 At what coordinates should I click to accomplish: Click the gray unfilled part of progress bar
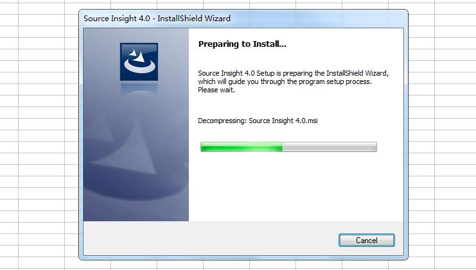[330, 147]
